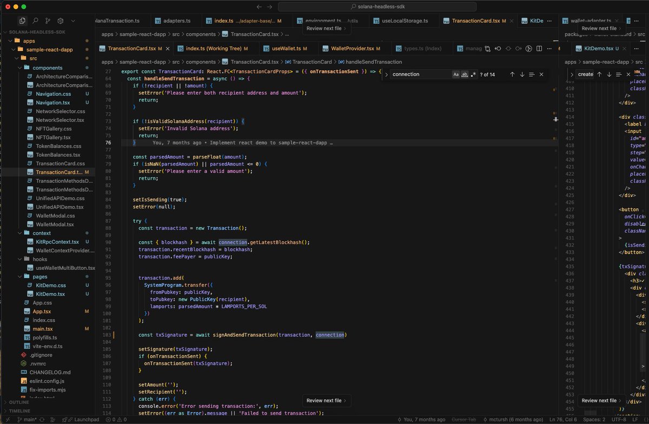Go to next match for connection
The height and width of the screenshot is (424, 649).
(522, 74)
